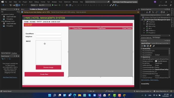Click the Property Pages wrench icon
The image size is (174, 98).
(154, 46)
